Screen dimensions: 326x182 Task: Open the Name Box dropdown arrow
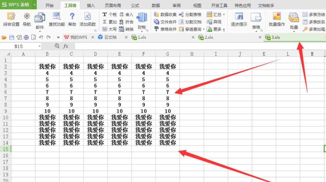tap(40, 46)
